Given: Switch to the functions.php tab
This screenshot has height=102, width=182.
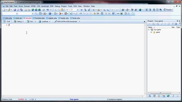Looking at the screenshot, I should pos(39,18).
